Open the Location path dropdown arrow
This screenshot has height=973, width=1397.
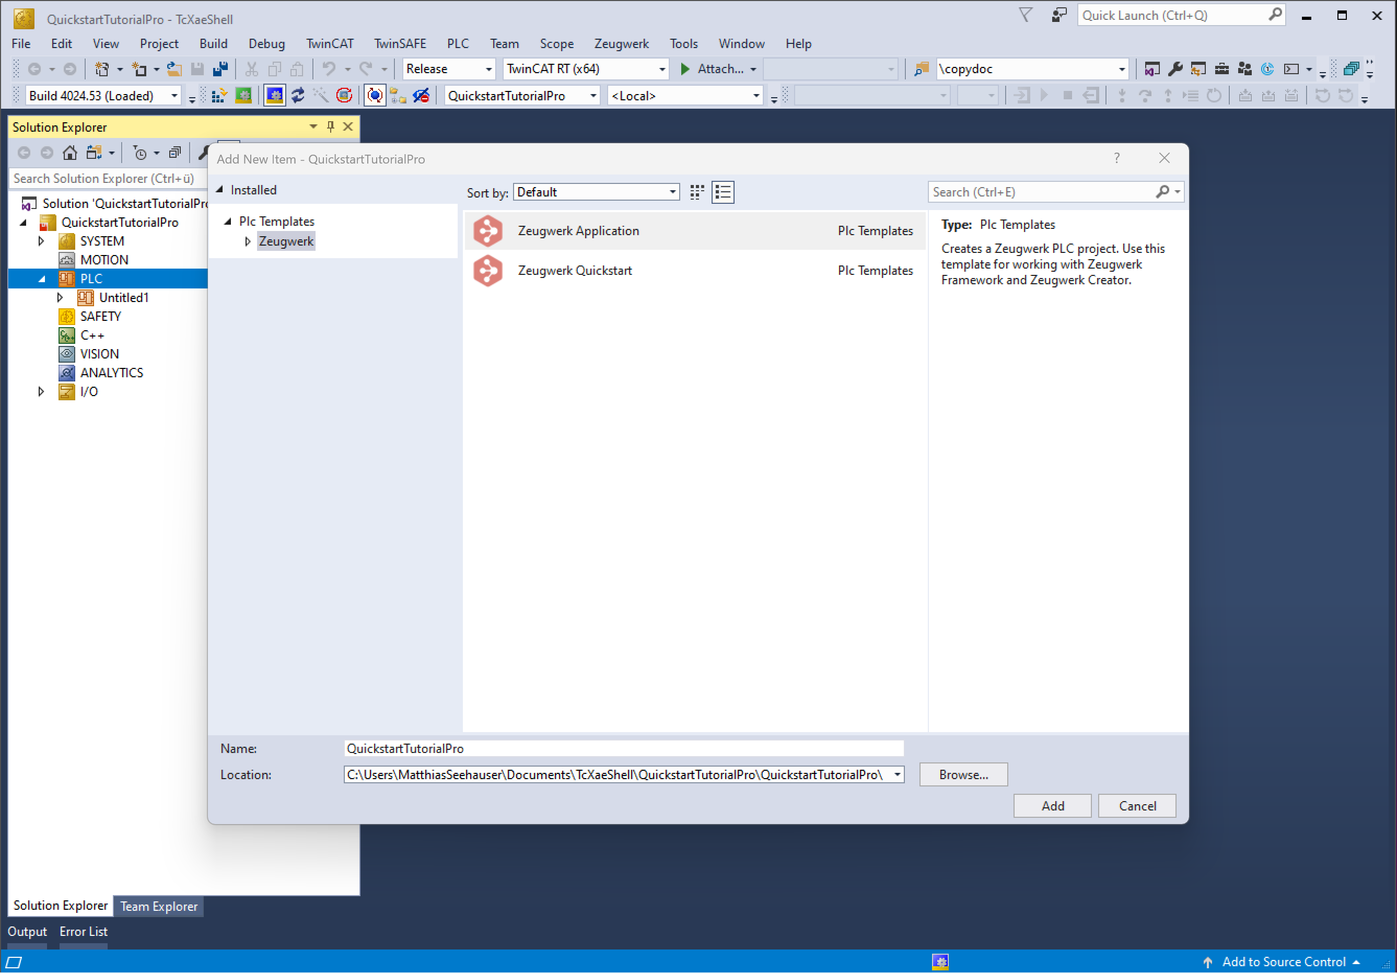point(898,774)
